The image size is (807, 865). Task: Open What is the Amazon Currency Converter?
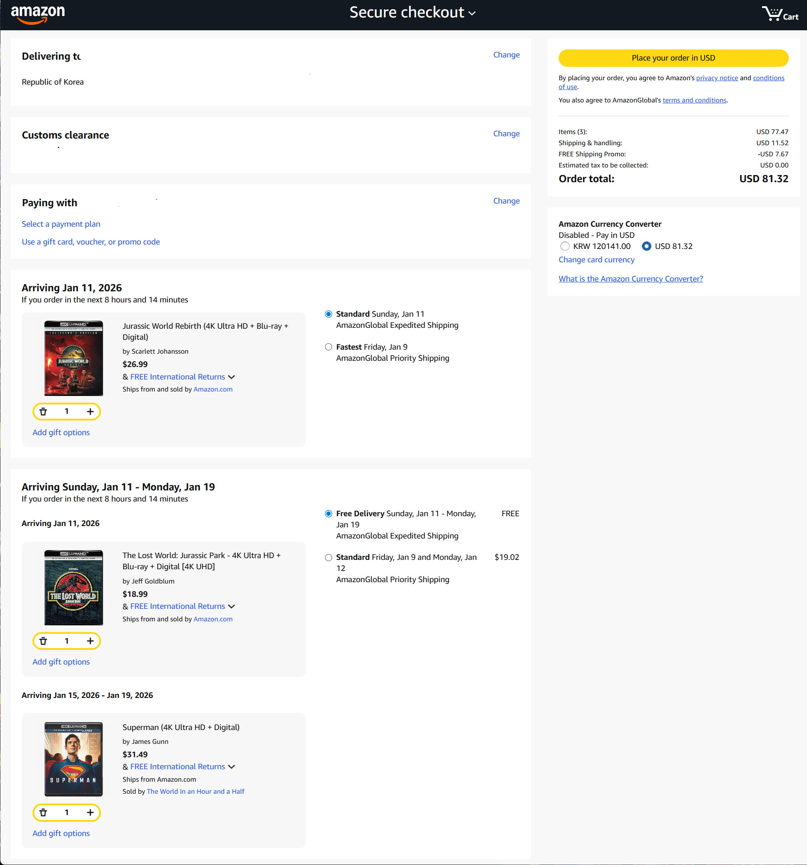coord(631,279)
